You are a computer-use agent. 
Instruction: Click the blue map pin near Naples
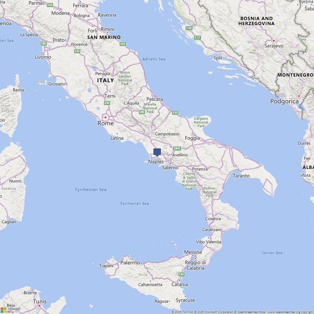tap(157, 152)
